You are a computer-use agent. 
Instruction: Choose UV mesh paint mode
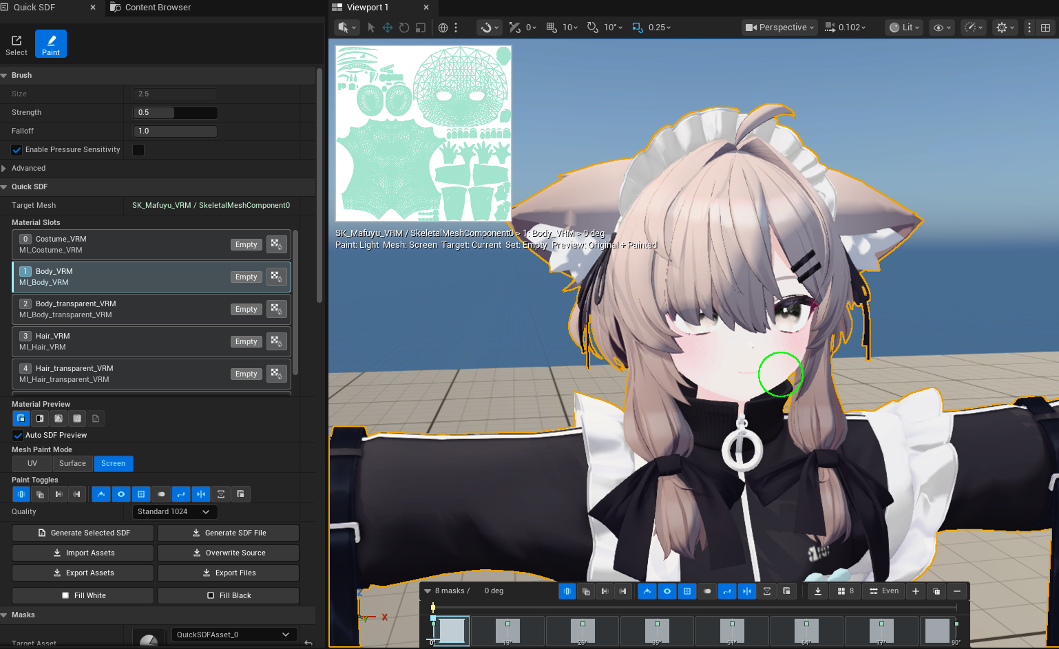(32, 464)
